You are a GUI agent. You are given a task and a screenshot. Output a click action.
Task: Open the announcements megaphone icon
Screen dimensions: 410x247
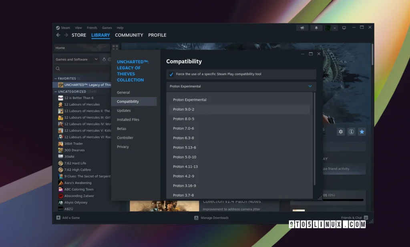coord(302,28)
